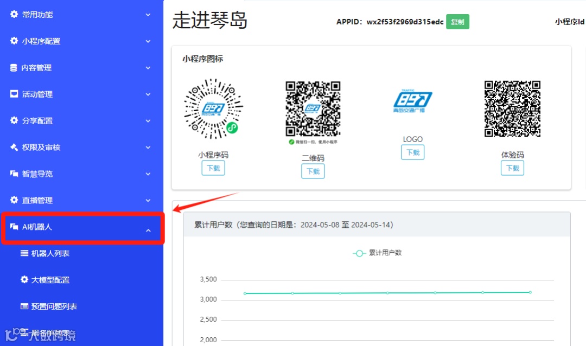Click the monitor icon beside 活动管理
Screen dimensions: 586x346
pos(14,94)
